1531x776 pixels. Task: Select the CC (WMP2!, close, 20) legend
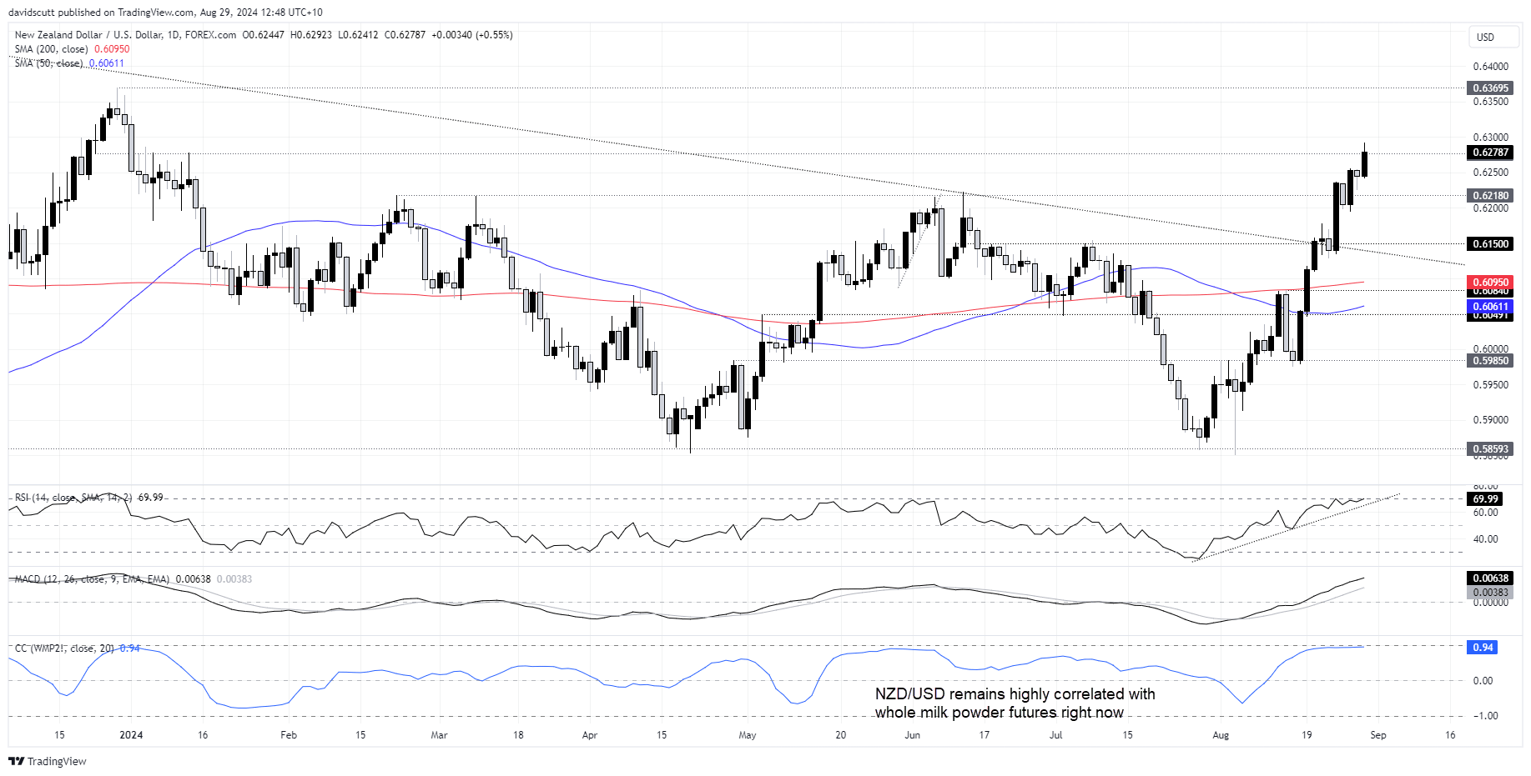tap(65, 648)
